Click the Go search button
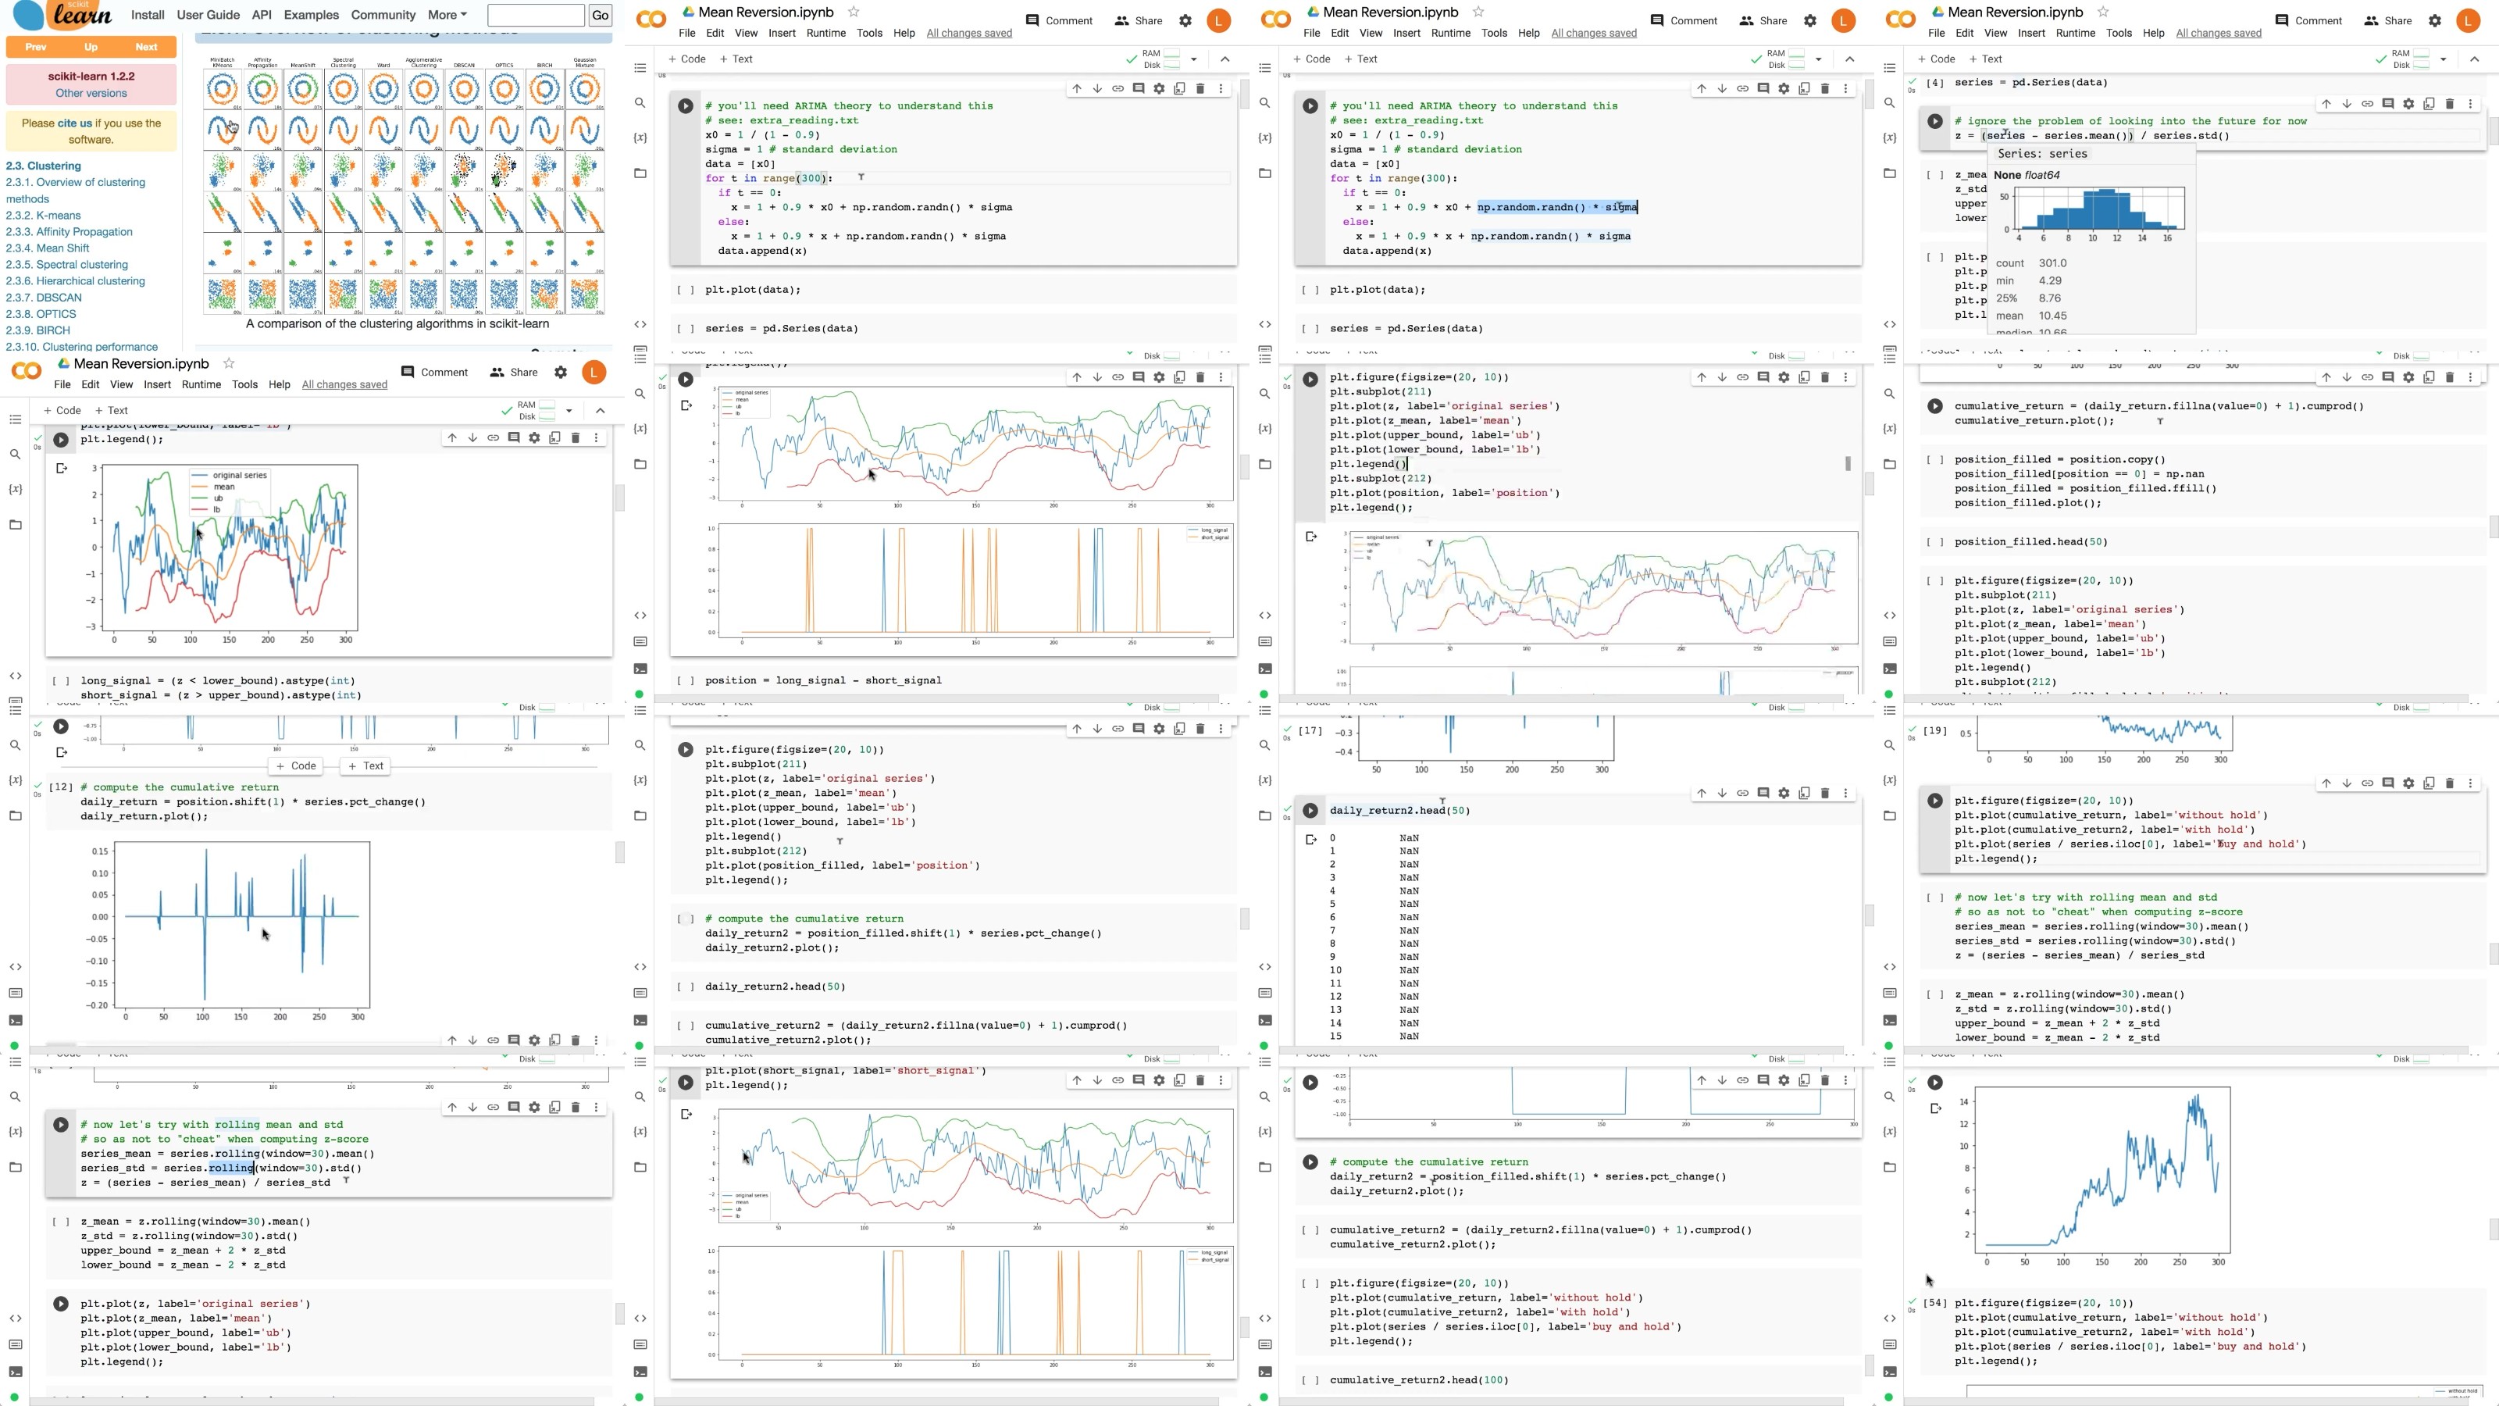The height and width of the screenshot is (1406, 2499). [x=601, y=15]
